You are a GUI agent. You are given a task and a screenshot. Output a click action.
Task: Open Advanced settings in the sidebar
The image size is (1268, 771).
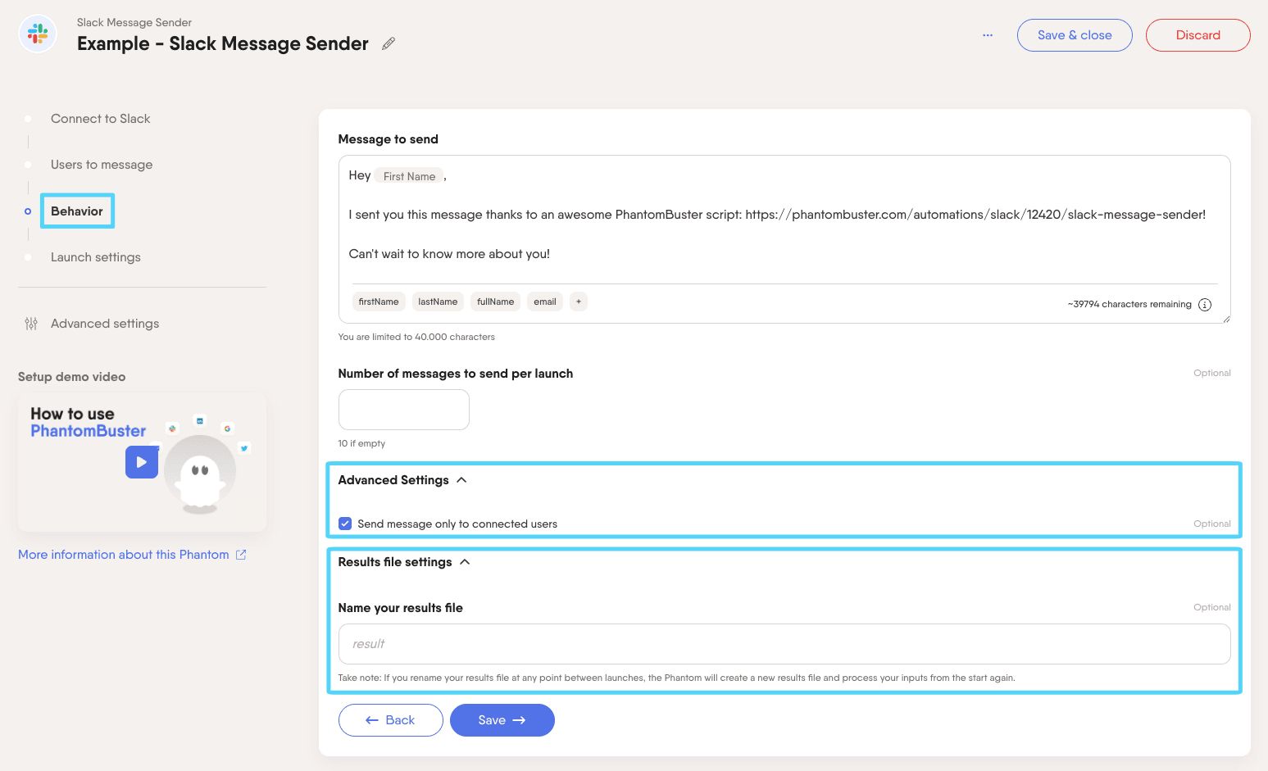coord(105,324)
